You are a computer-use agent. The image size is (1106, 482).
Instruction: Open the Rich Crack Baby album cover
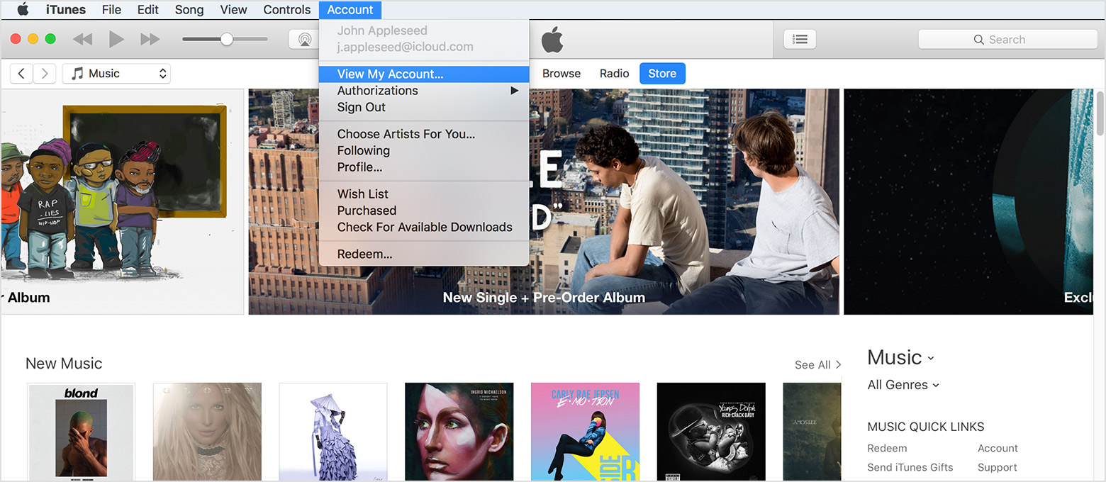click(711, 432)
